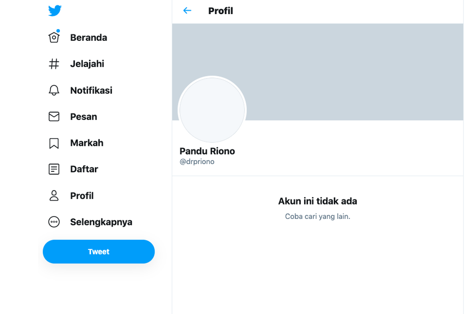Click the Markah bookmark icon

[x=54, y=143]
